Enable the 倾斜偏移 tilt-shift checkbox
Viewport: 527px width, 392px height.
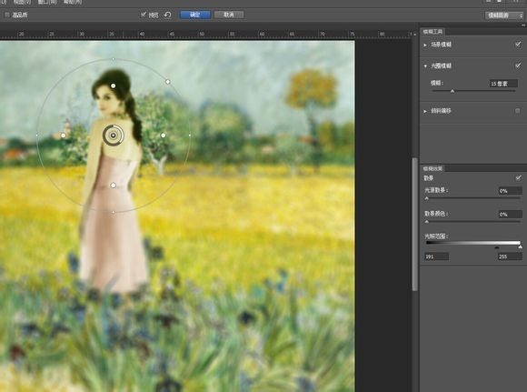point(518,111)
